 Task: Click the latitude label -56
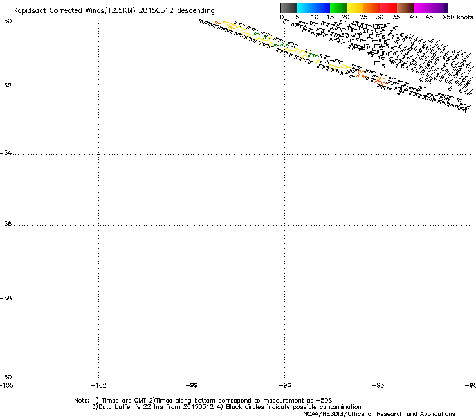pos(6,224)
